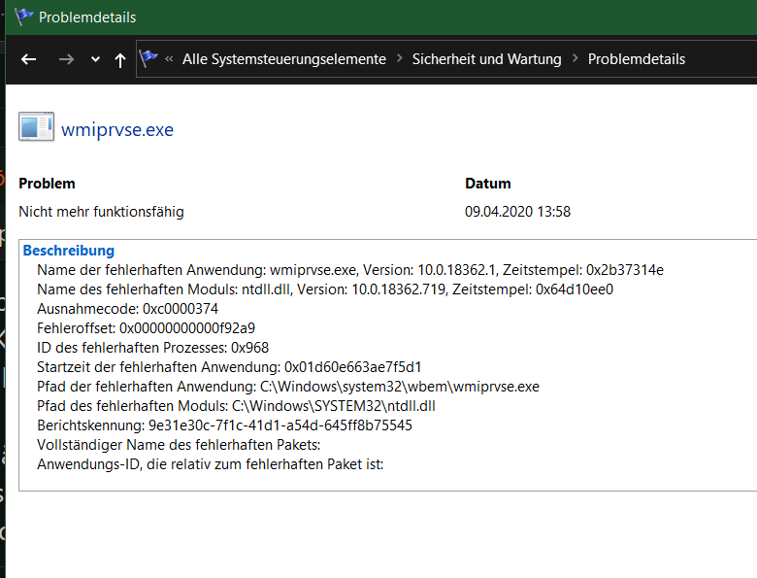Screen dimensions: 757x578
Task: Navigate to Sicherheit und Wartung breadcrumb
Action: pos(486,59)
